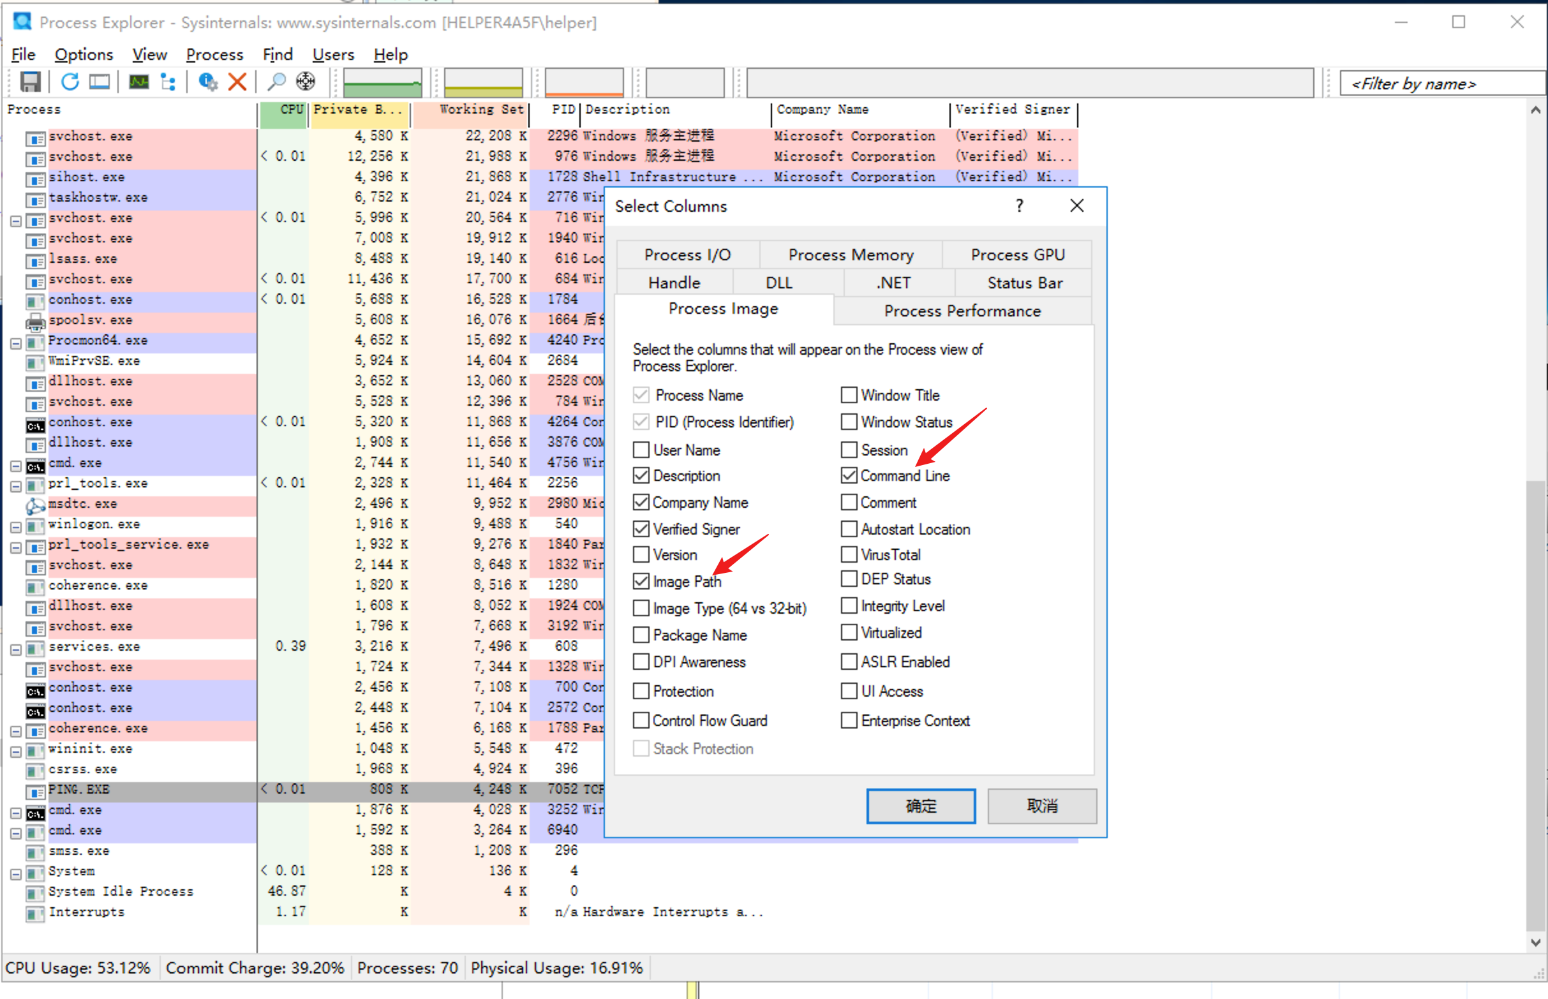This screenshot has width=1548, height=999.
Task: Enable the User Name checkbox
Action: tap(641, 450)
